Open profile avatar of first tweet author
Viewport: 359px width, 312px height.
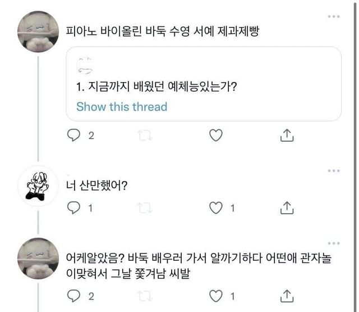pyautogui.click(x=38, y=31)
